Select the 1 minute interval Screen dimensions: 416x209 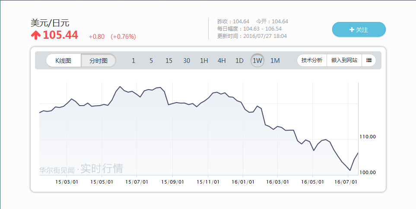pyautogui.click(x=133, y=61)
